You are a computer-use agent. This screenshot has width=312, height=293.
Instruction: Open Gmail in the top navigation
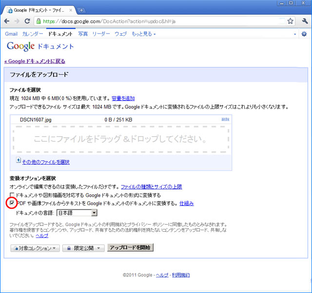point(11,34)
